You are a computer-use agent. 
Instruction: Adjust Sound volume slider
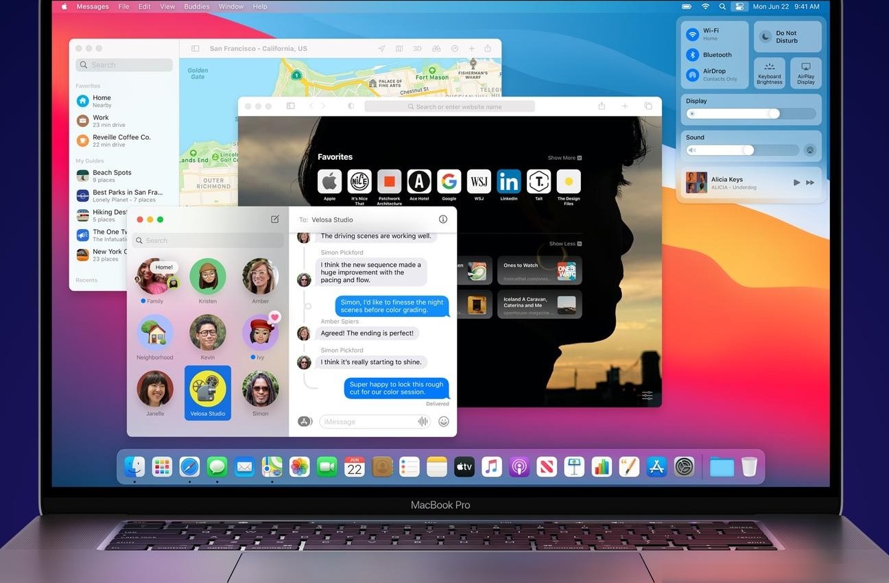[x=742, y=150]
